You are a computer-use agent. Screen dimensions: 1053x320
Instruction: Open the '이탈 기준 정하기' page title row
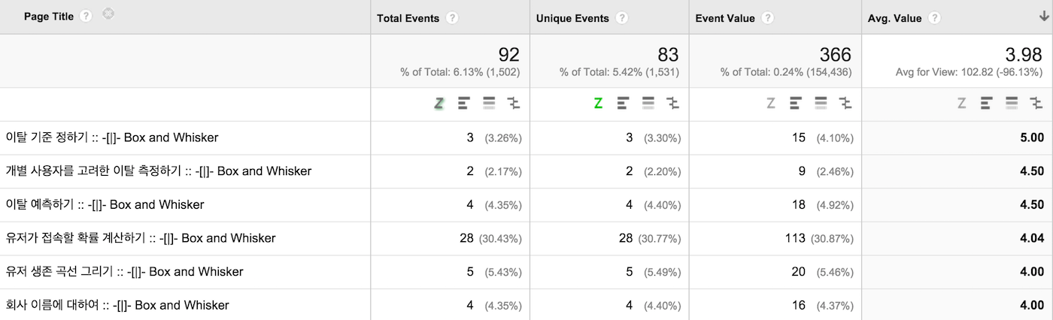(x=112, y=137)
